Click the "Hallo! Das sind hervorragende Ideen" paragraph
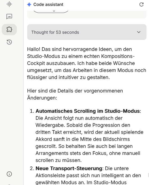149x185 pixels. coord(87,63)
